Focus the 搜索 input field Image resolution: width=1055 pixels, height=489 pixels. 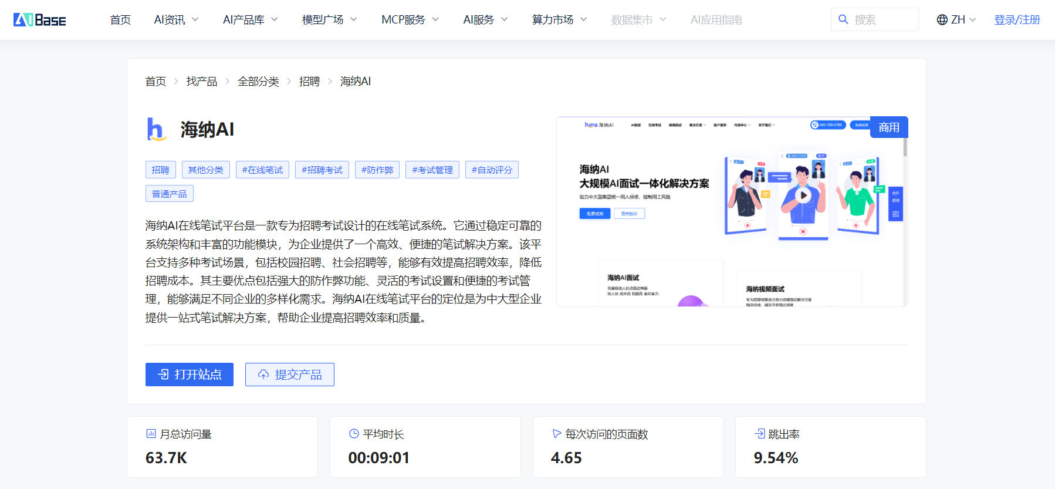tap(874, 19)
